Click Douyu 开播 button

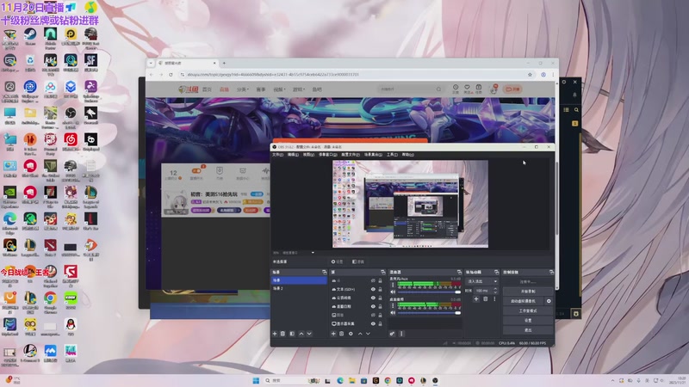512,89
